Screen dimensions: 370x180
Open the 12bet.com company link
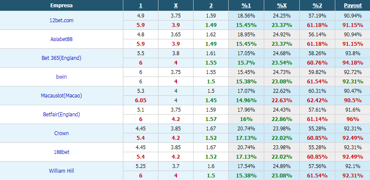pyautogui.click(x=61, y=20)
